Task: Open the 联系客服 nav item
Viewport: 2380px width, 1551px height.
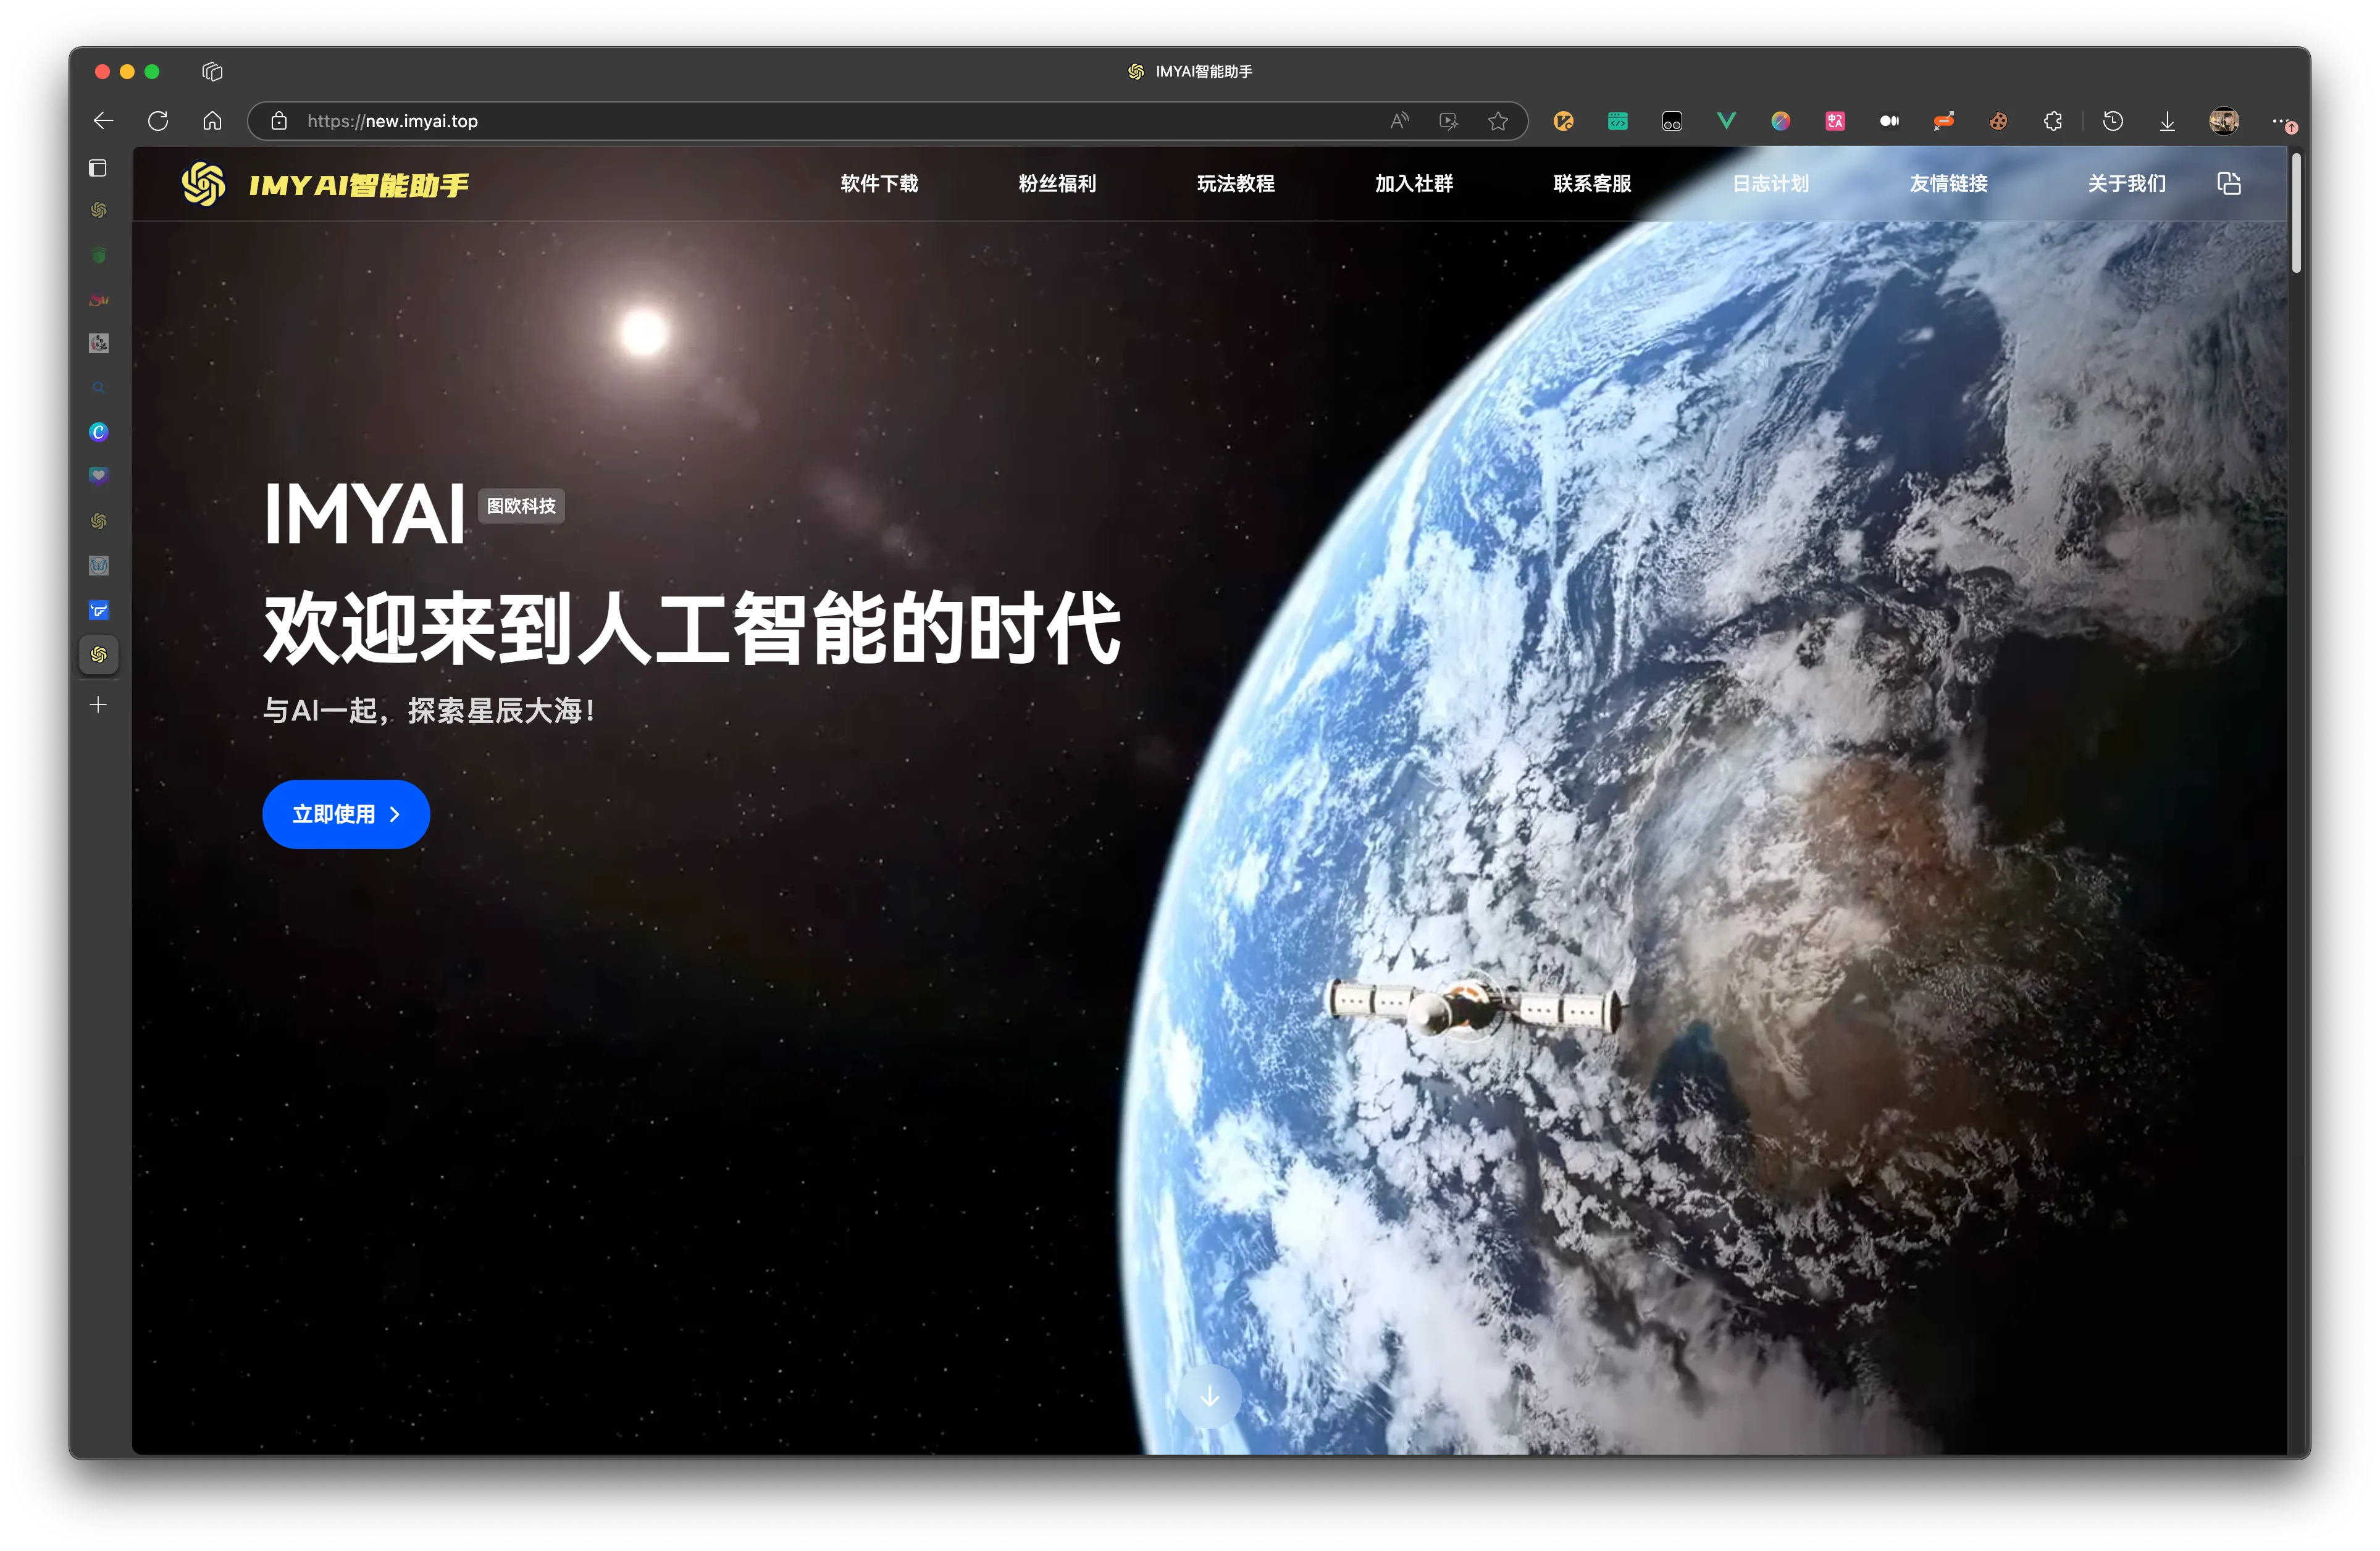Action: point(1592,184)
